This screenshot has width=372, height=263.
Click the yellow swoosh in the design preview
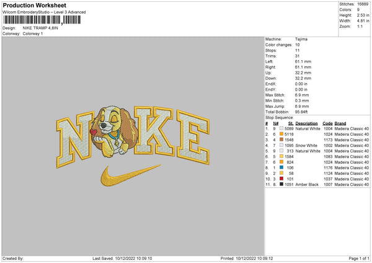pos(130,175)
